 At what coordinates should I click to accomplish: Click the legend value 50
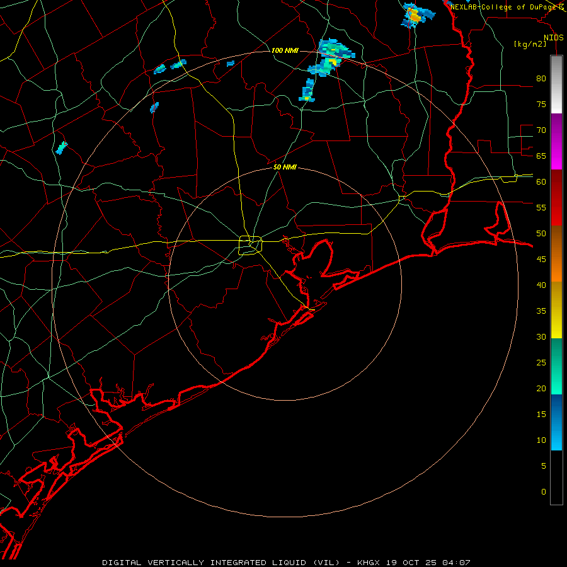[x=541, y=234]
